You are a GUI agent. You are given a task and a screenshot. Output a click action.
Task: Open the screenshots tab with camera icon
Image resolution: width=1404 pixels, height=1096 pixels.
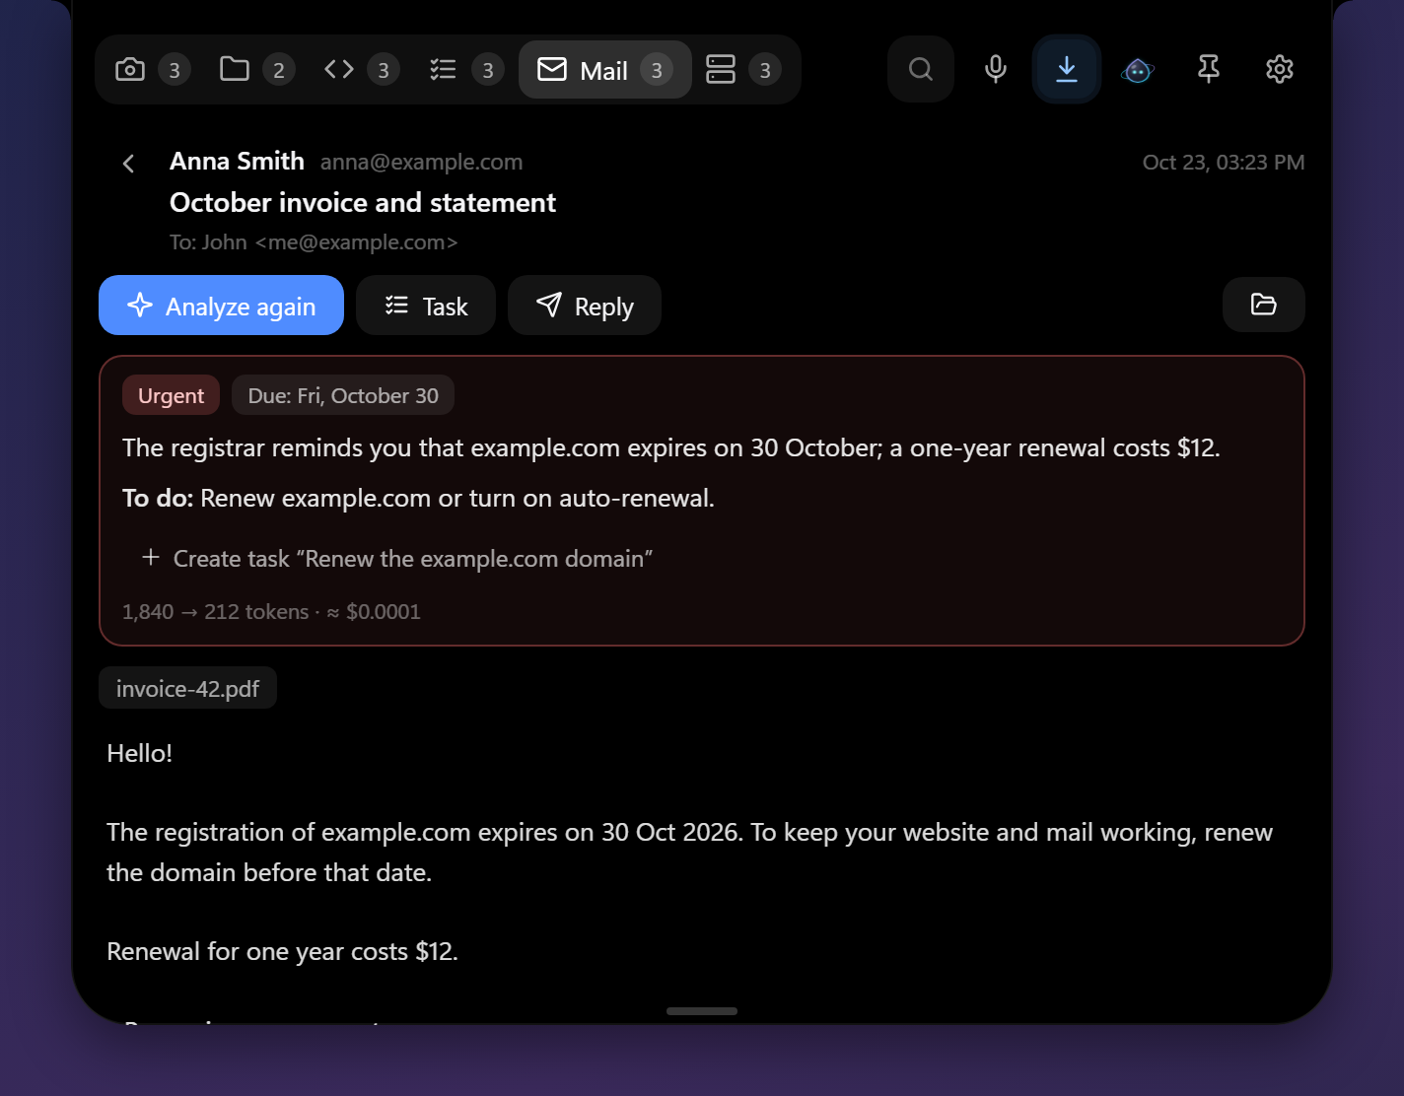(153, 70)
